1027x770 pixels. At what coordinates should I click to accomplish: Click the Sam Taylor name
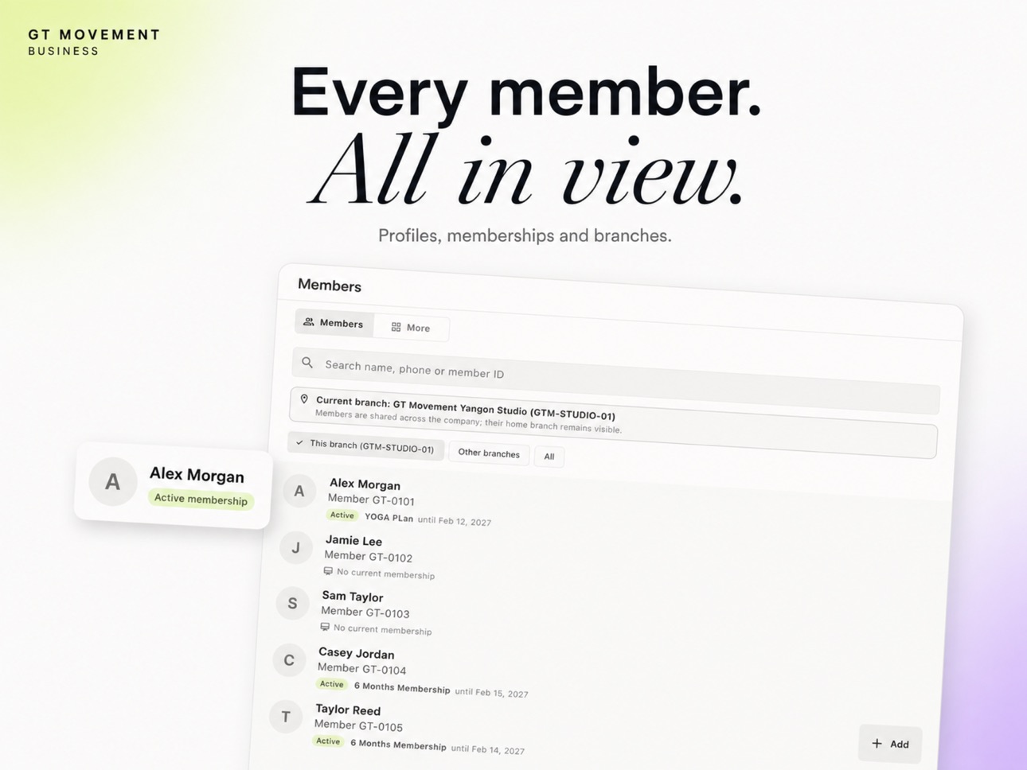point(353,597)
